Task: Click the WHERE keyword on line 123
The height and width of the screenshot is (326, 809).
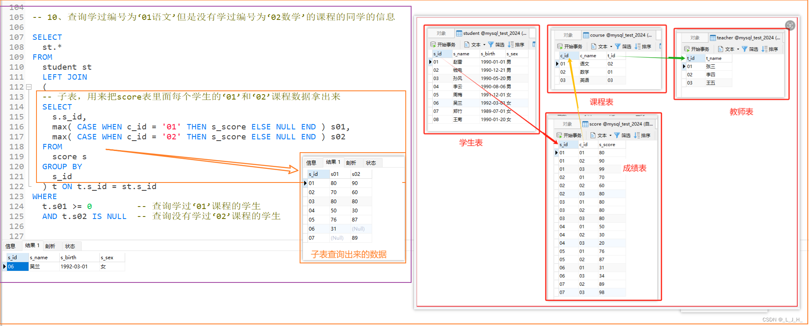Action: click(45, 197)
